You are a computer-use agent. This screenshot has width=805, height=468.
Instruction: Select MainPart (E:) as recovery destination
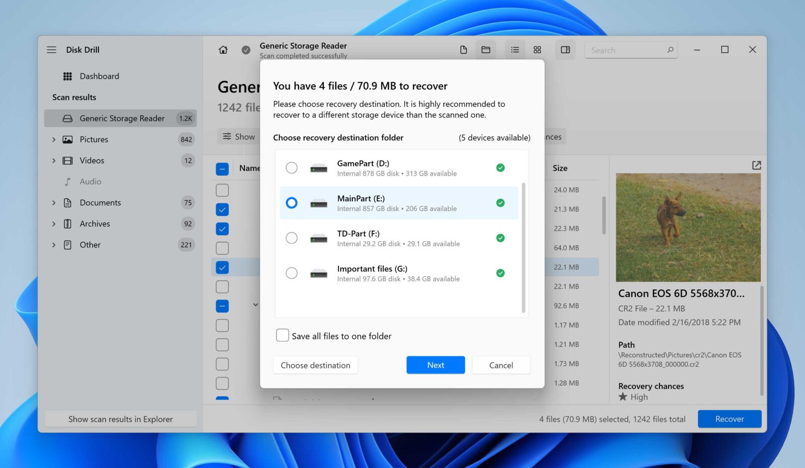[x=292, y=203]
